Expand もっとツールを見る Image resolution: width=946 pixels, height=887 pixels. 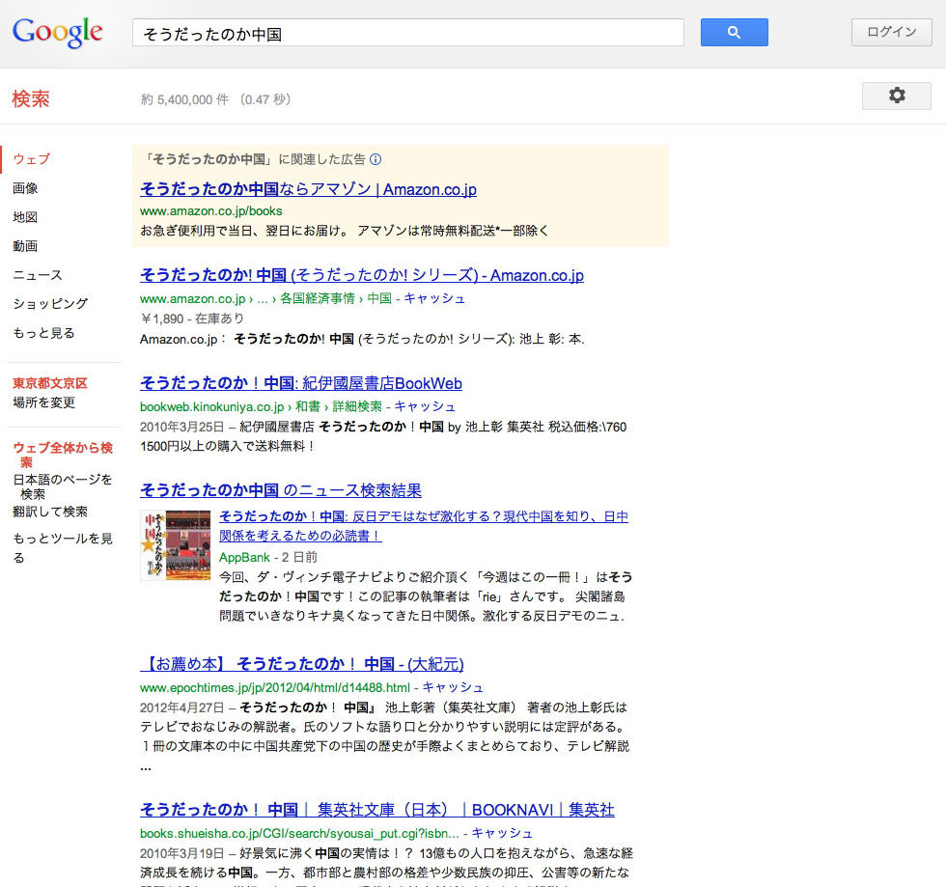pos(63,548)
